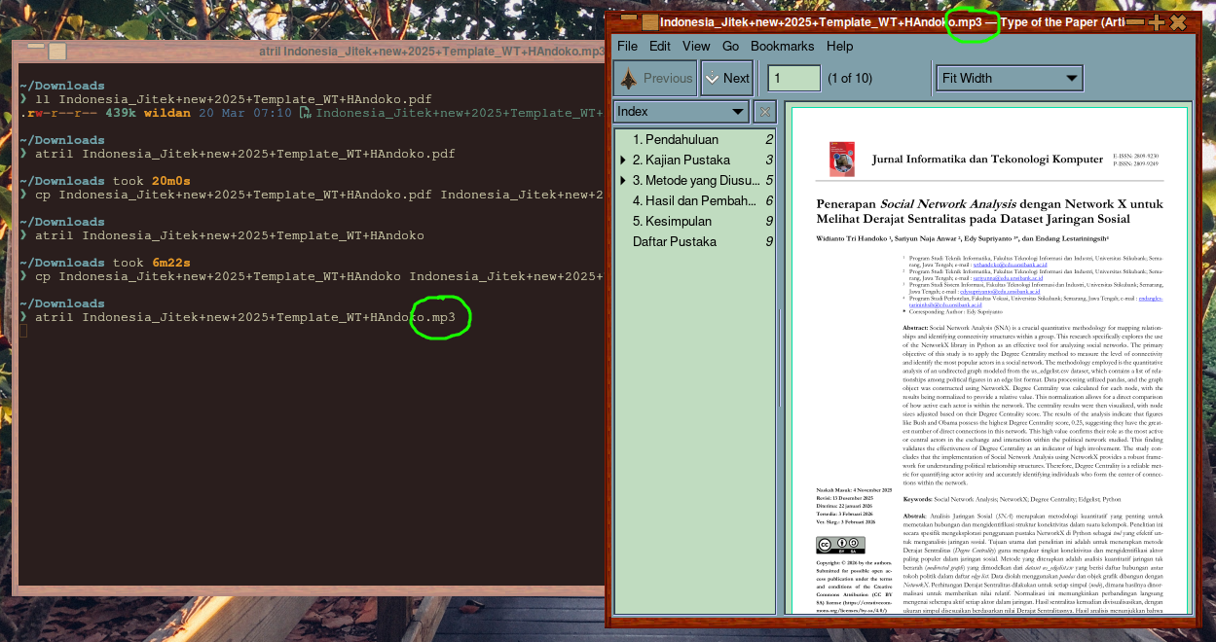Go to the next page using Next button
Viewport: 1216px width, 642px height.
[x=726, y=79]
